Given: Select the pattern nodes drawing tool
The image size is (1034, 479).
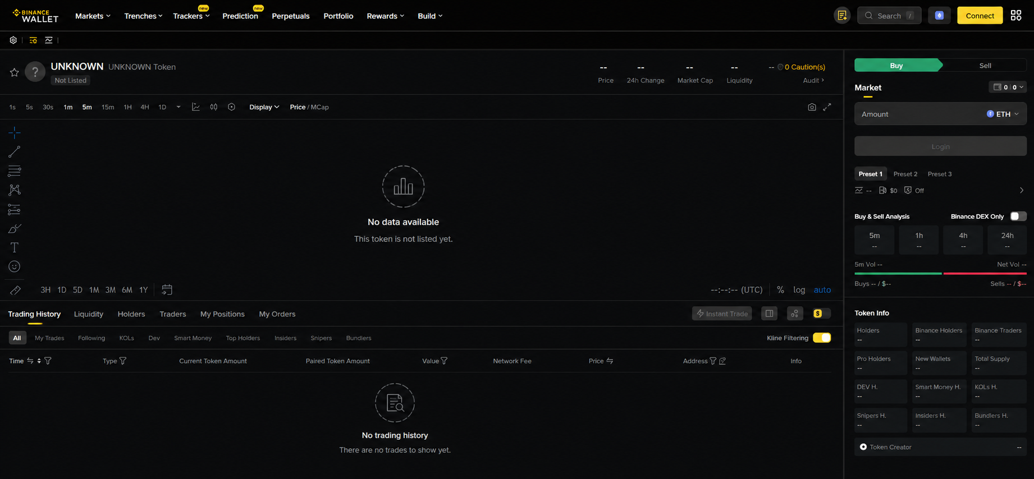Looking at the screenshot, I should 15,190.
